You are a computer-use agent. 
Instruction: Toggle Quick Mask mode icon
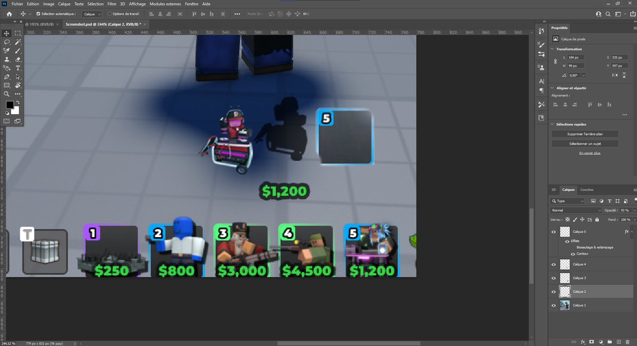[6, 121]
